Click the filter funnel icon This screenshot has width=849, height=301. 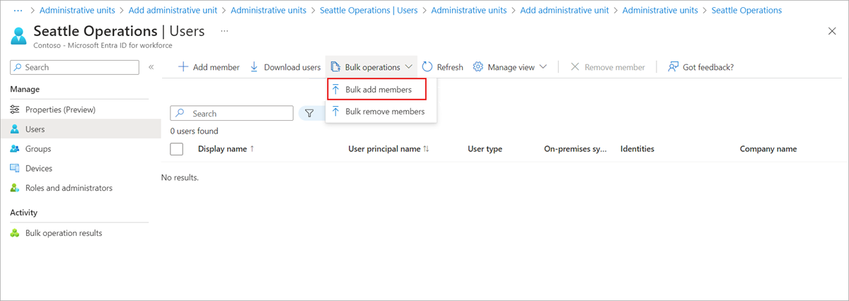309,113
